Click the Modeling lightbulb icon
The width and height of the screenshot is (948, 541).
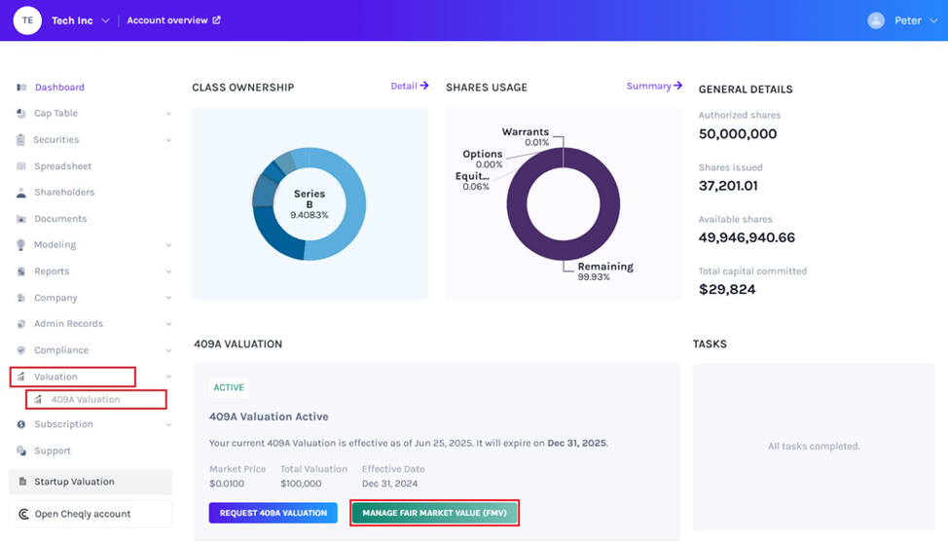coord(21,245)
